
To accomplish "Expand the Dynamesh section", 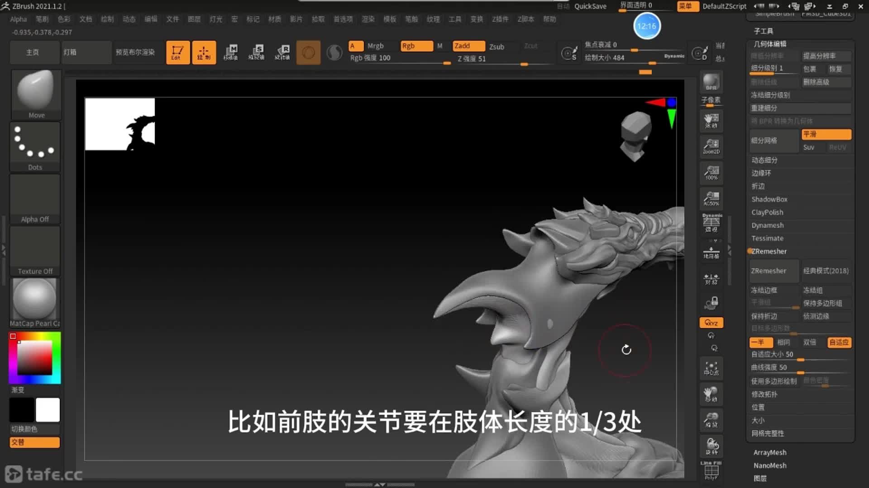I will 767,225.
